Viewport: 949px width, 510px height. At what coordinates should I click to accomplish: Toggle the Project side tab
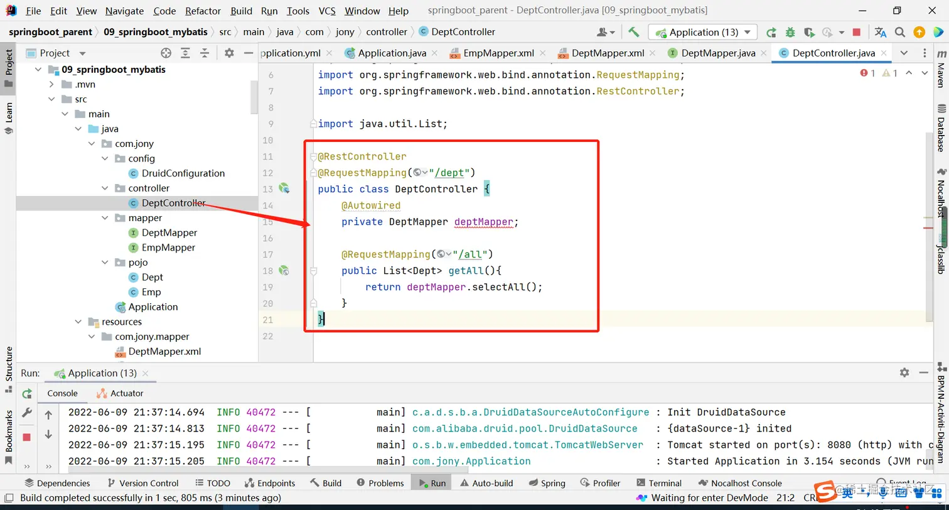[8, 68]
